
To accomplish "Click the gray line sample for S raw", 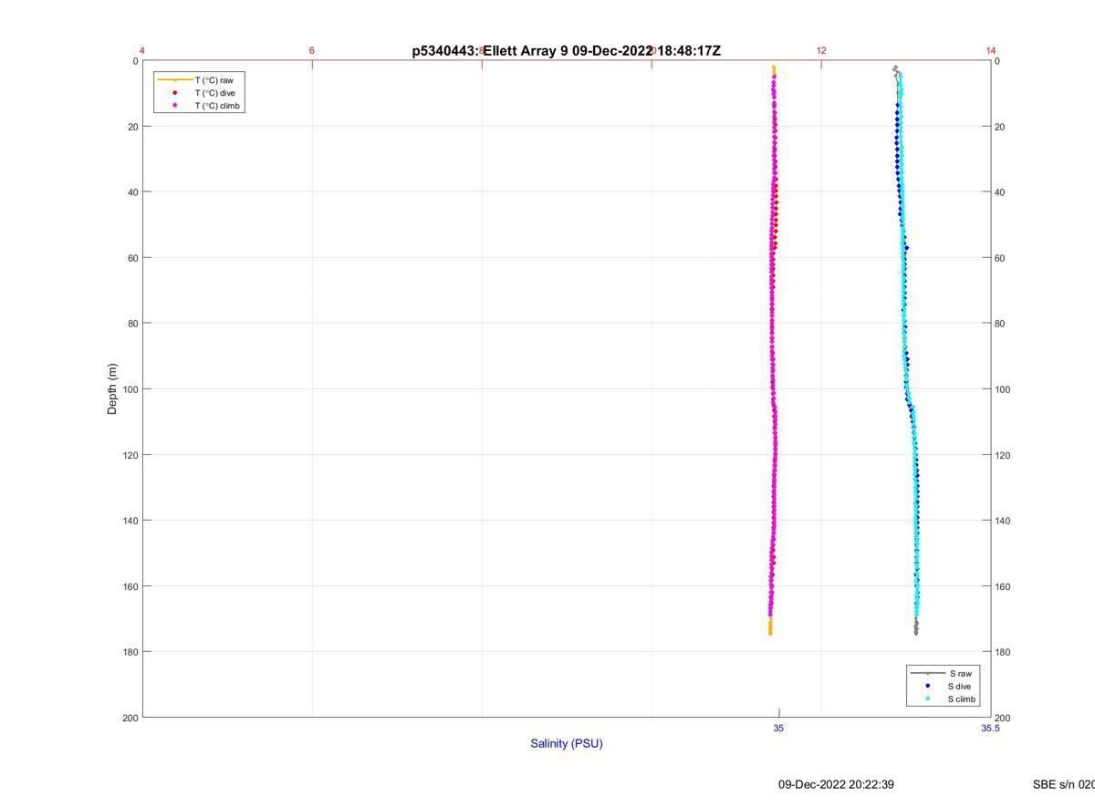I will 927,673.
